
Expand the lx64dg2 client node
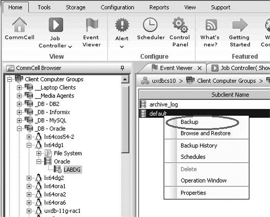point(29,178)
